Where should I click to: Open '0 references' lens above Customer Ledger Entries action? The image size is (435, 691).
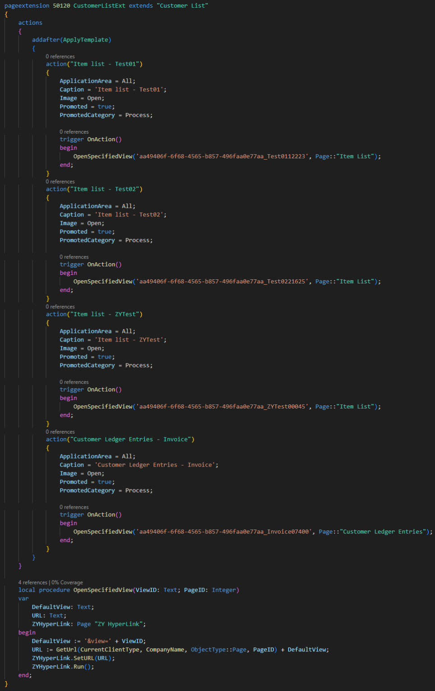[60, 431]
